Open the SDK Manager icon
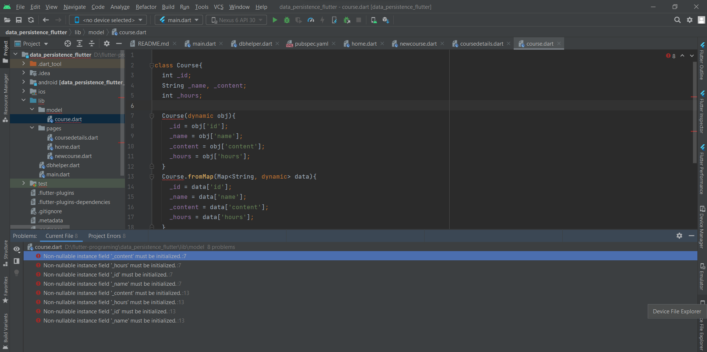Viewport: 707px width, 352px height. click(x=386, y=20)
